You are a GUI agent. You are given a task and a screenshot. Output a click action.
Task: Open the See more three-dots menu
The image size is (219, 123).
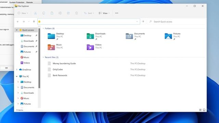(117, 13)
